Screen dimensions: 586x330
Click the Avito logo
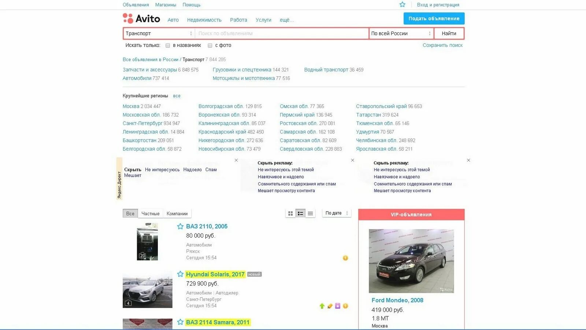coord(141,18)
